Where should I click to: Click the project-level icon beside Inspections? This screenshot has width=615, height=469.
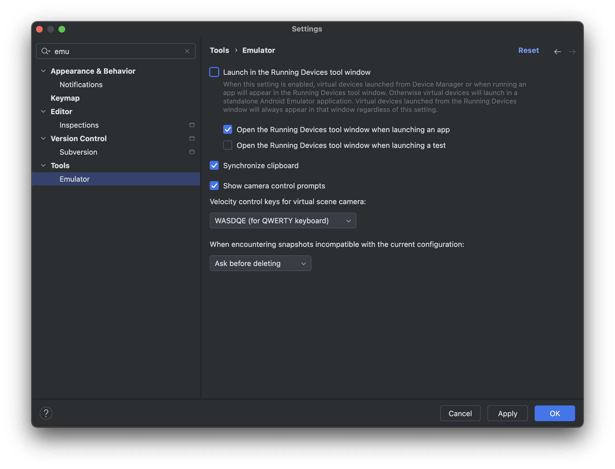192,125
